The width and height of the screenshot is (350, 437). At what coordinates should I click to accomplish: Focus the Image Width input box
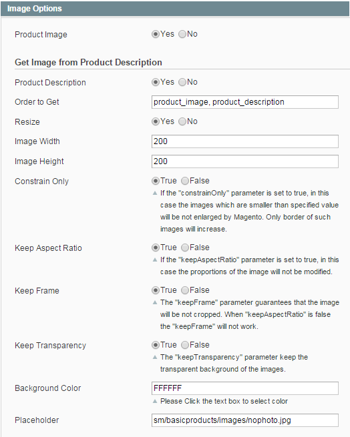245,141
